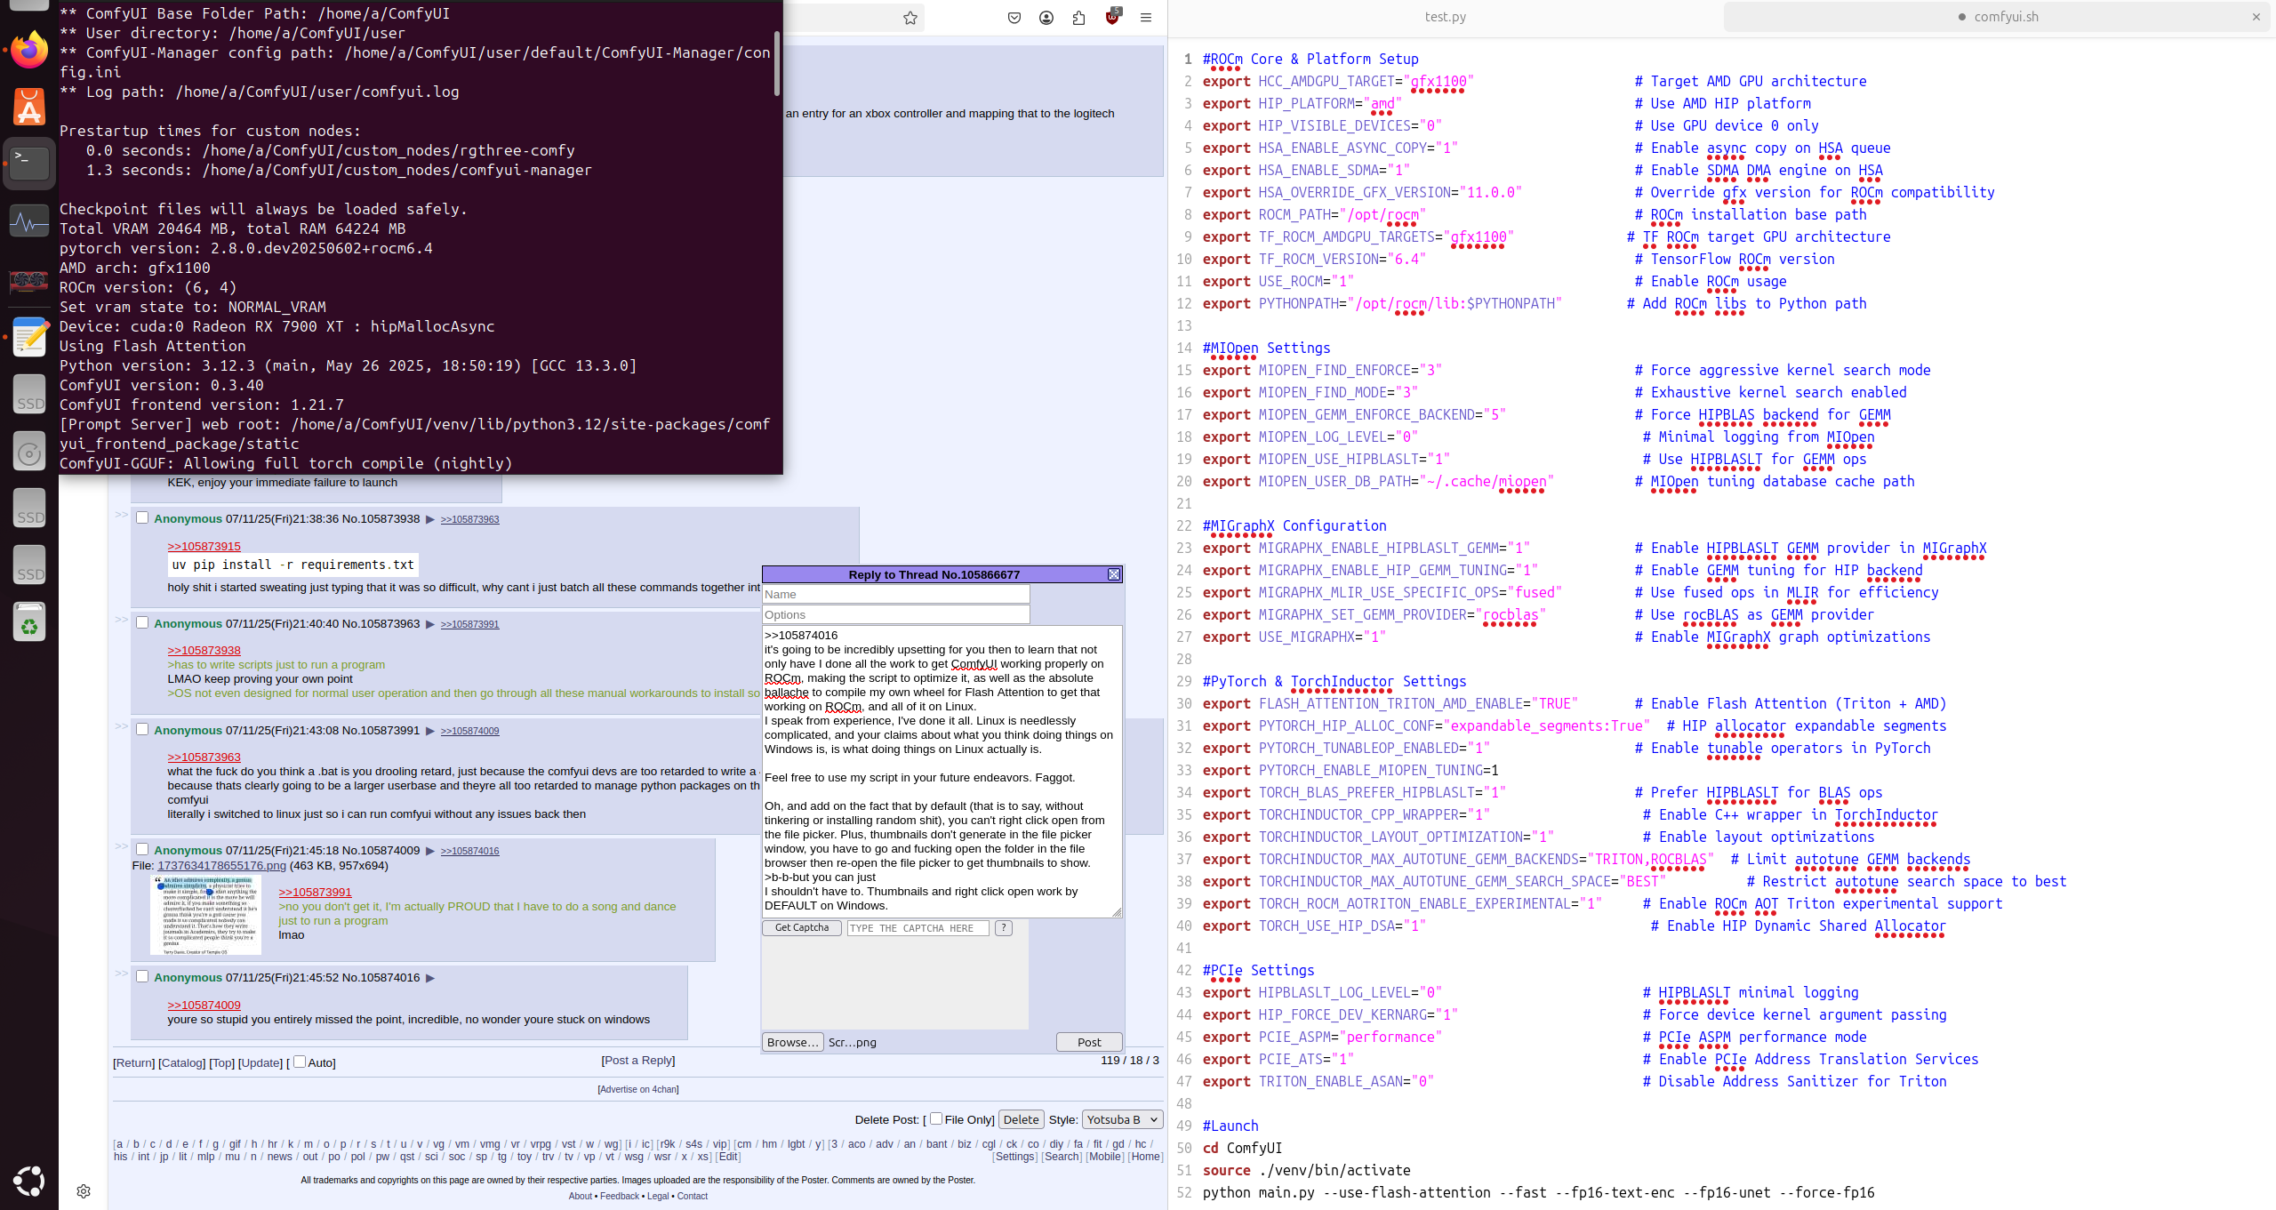Select the comfyui.sh editor tab
The image size is (2276, 1210).
coord(1998,17)
